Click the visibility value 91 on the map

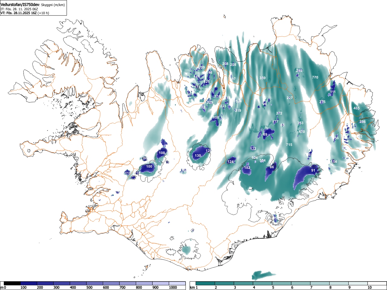point(313,170)
